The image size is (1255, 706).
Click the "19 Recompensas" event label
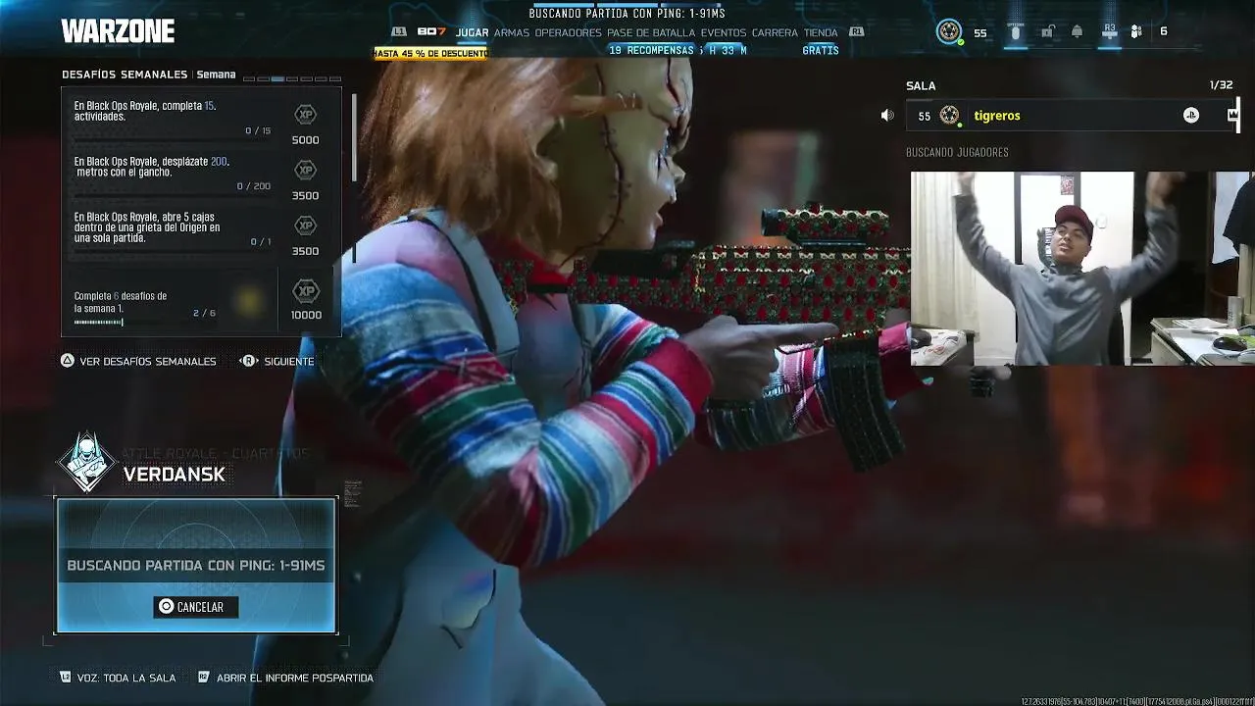coord(651,50)
